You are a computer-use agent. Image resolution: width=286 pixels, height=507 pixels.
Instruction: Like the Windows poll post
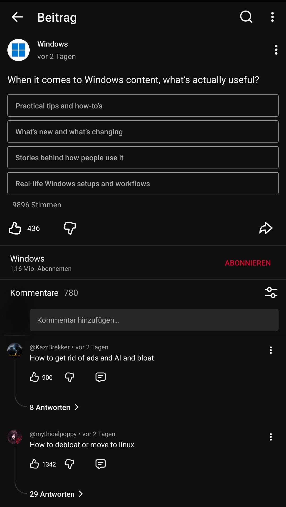tap(15, 228)
